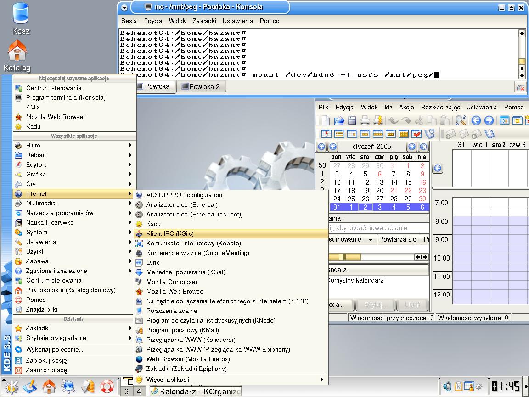Click the Go back arrow in KOrganizer toolbar
Viewport: 529px width, 397px height.
[476, 120]
